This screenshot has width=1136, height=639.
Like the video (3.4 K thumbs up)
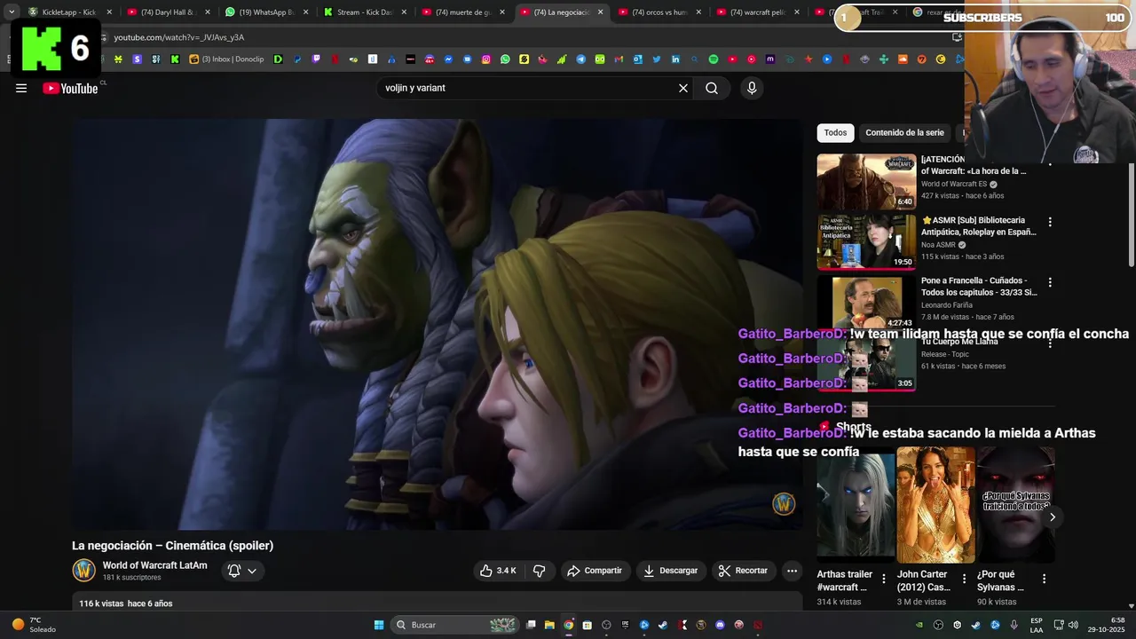pos(498,571)
